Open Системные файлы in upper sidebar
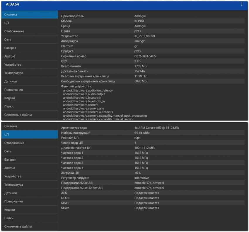249x232 pixels. (30, 115)
